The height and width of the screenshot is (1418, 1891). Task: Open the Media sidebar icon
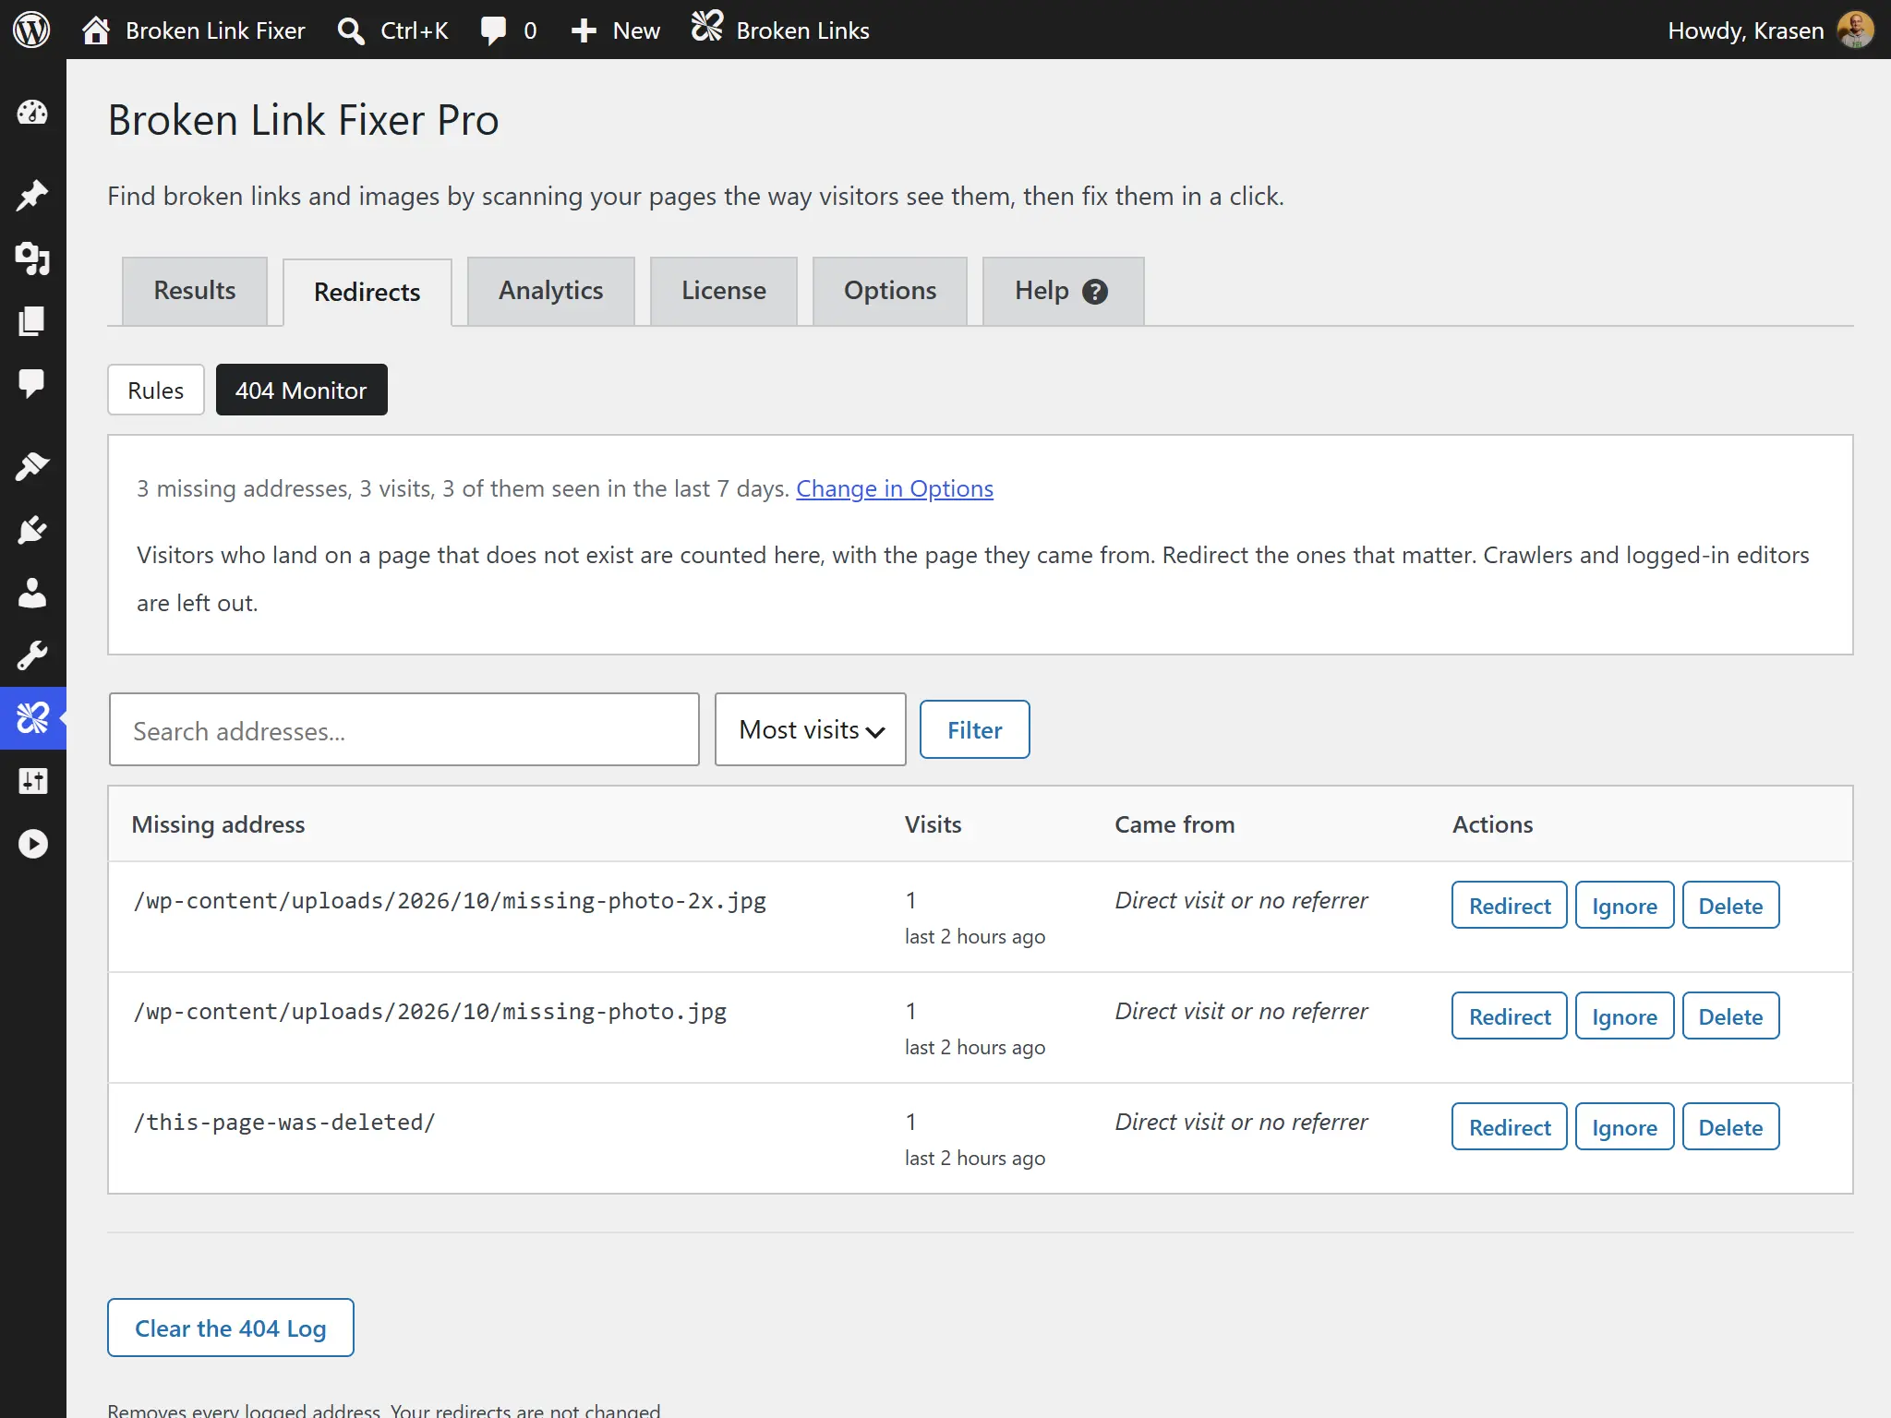[x=32, y=258]
